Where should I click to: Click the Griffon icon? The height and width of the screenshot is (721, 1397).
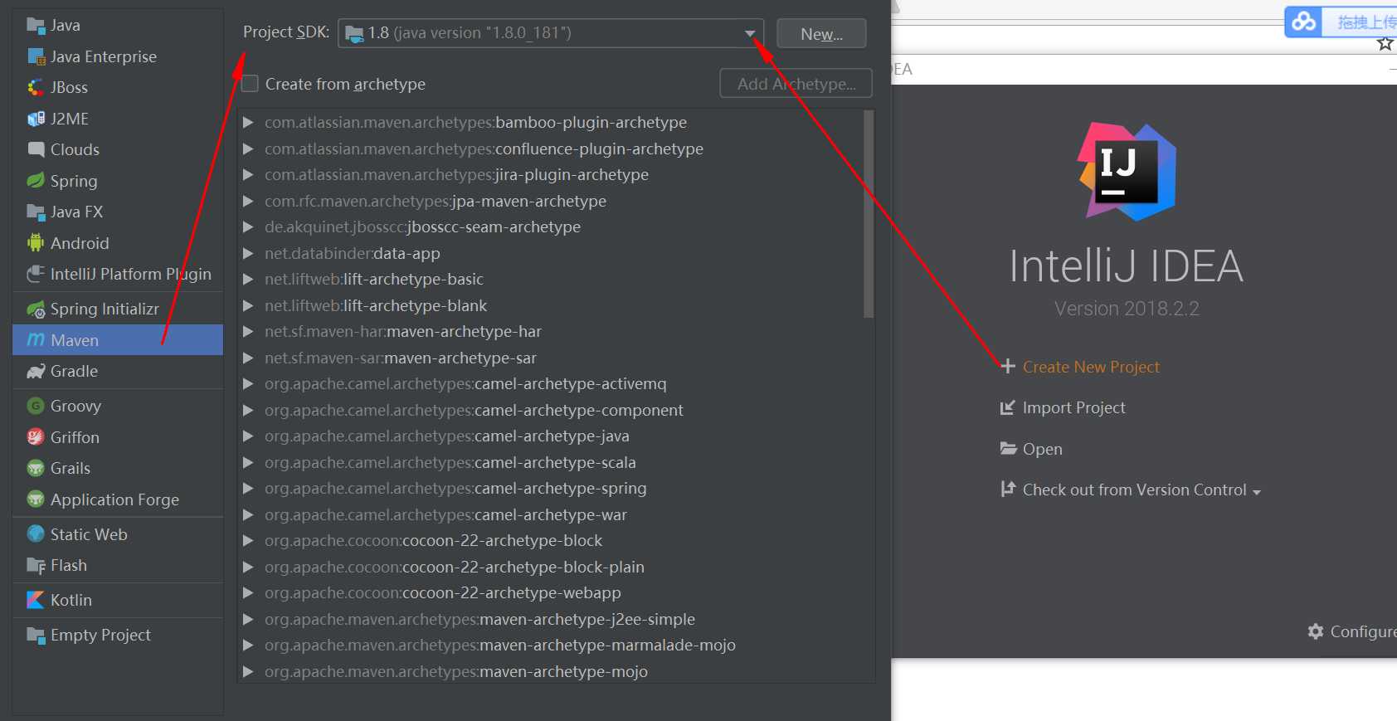point(36,437)
